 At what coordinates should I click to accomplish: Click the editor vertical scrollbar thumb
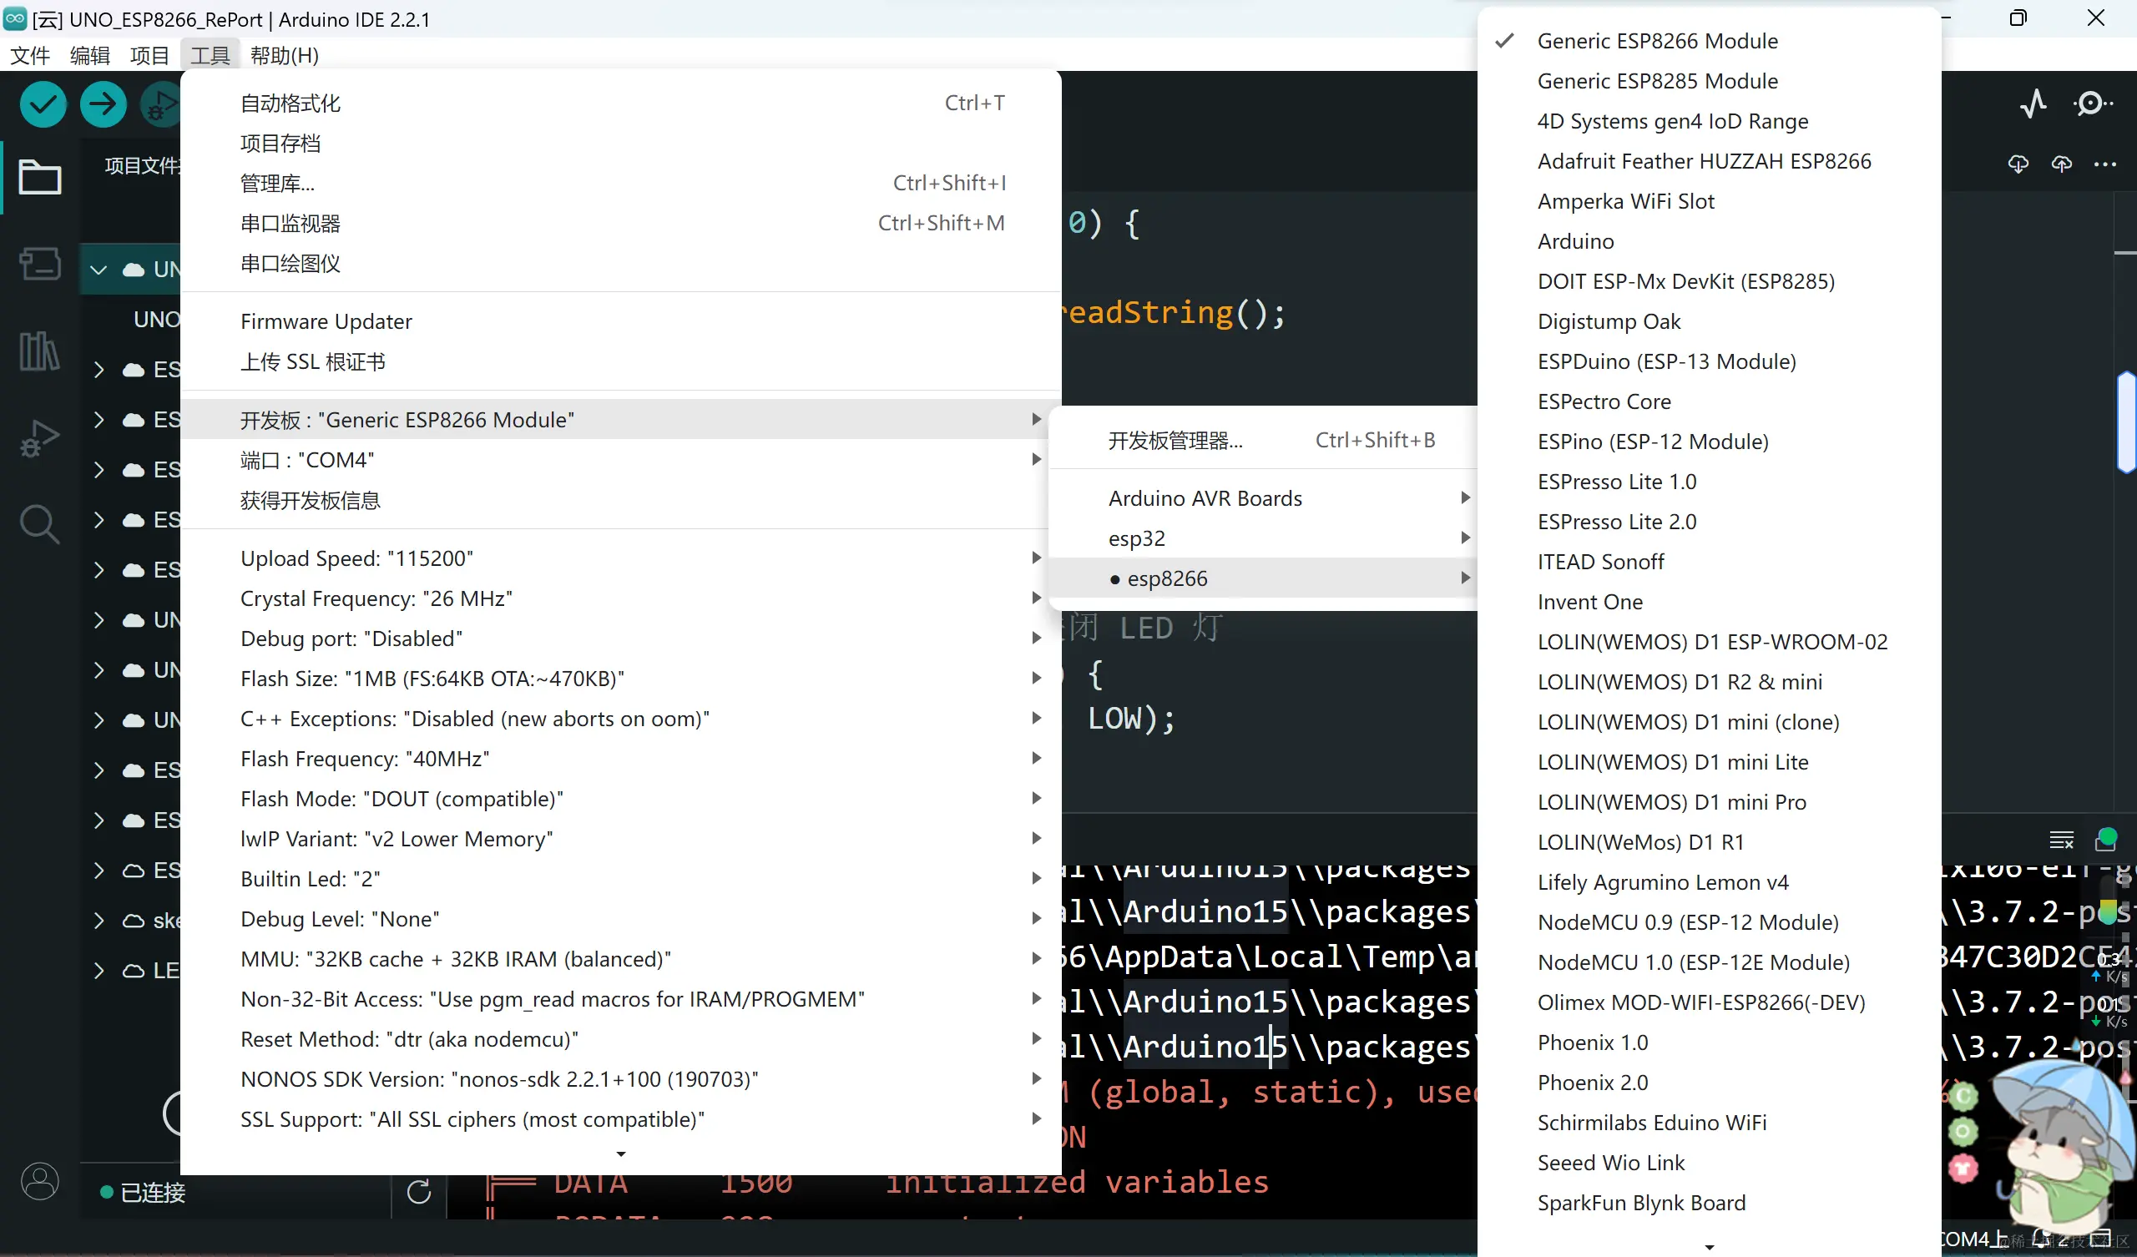2127,422
